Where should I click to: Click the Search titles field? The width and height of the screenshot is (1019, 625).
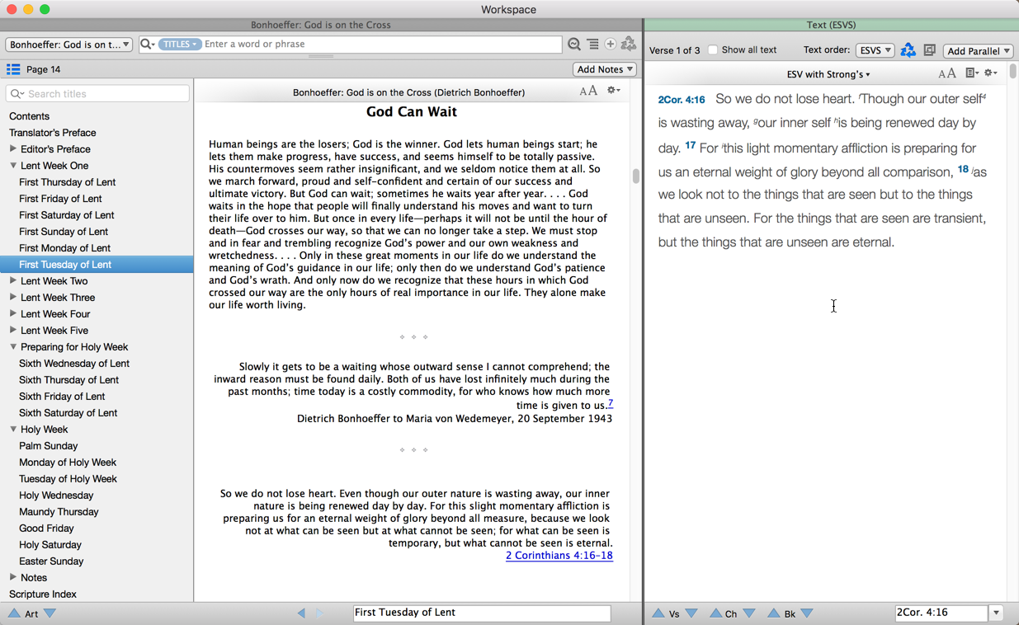97,94
